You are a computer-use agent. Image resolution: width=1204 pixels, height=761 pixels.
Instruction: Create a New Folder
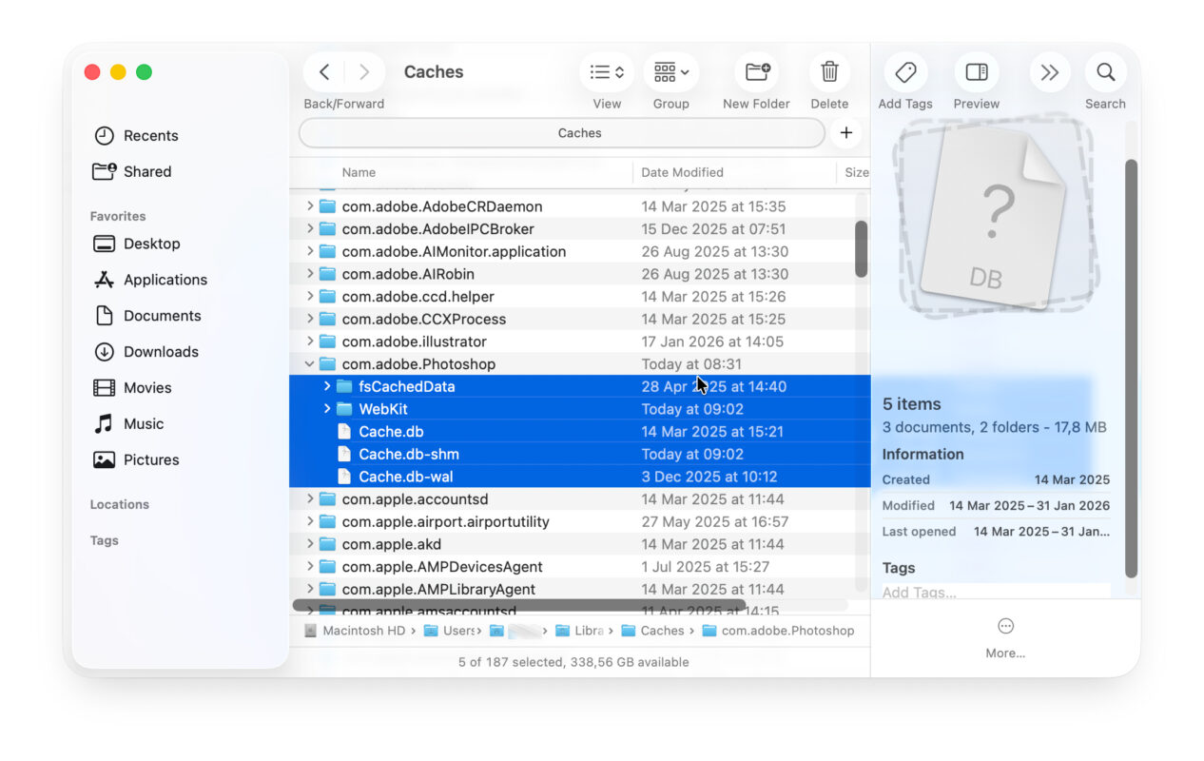point(756,71)
